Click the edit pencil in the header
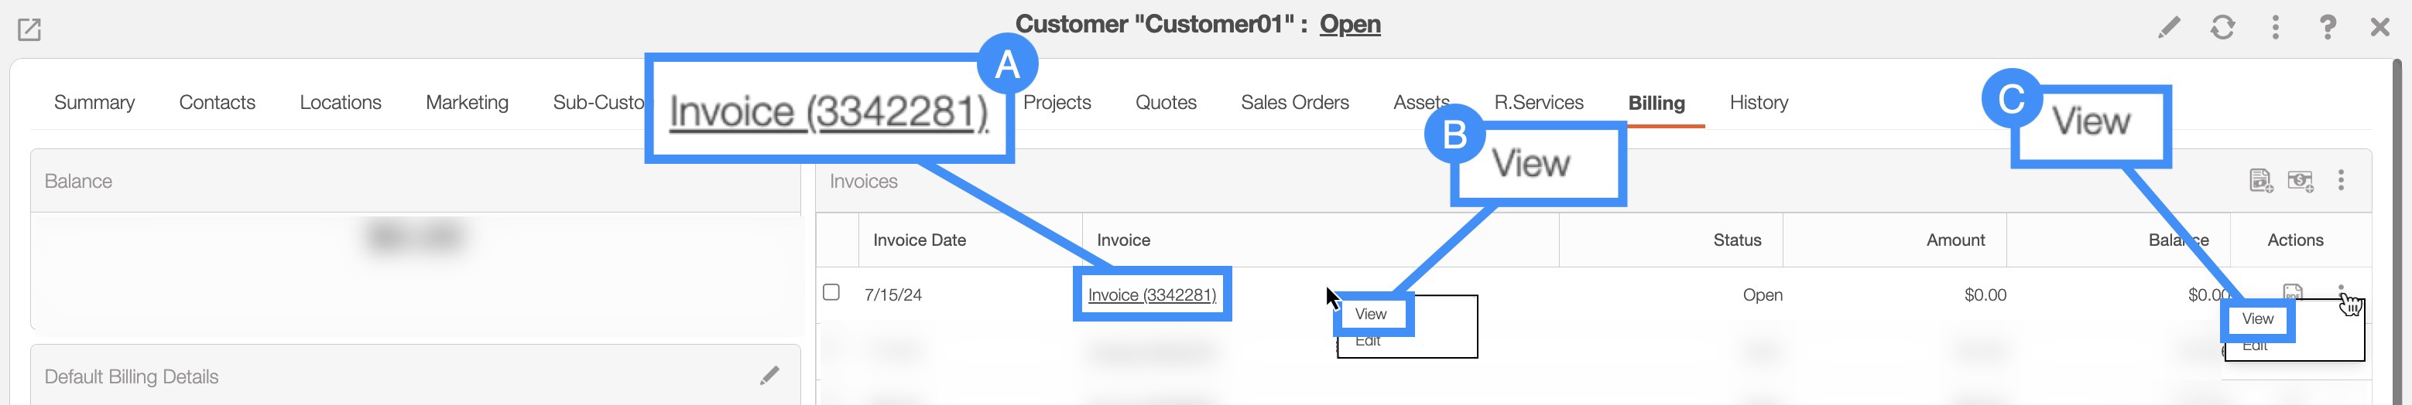The height and width of the screenshot is (405, 2412). [x=2168, y=28]
